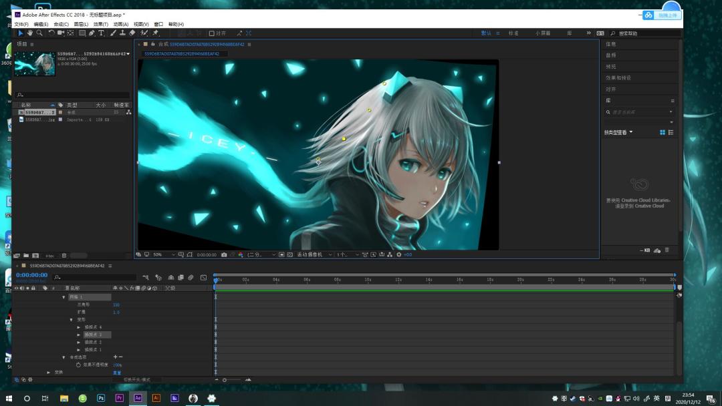
Task: Click 切换开关/模式 toggle switches button
Action: (137, 380)
